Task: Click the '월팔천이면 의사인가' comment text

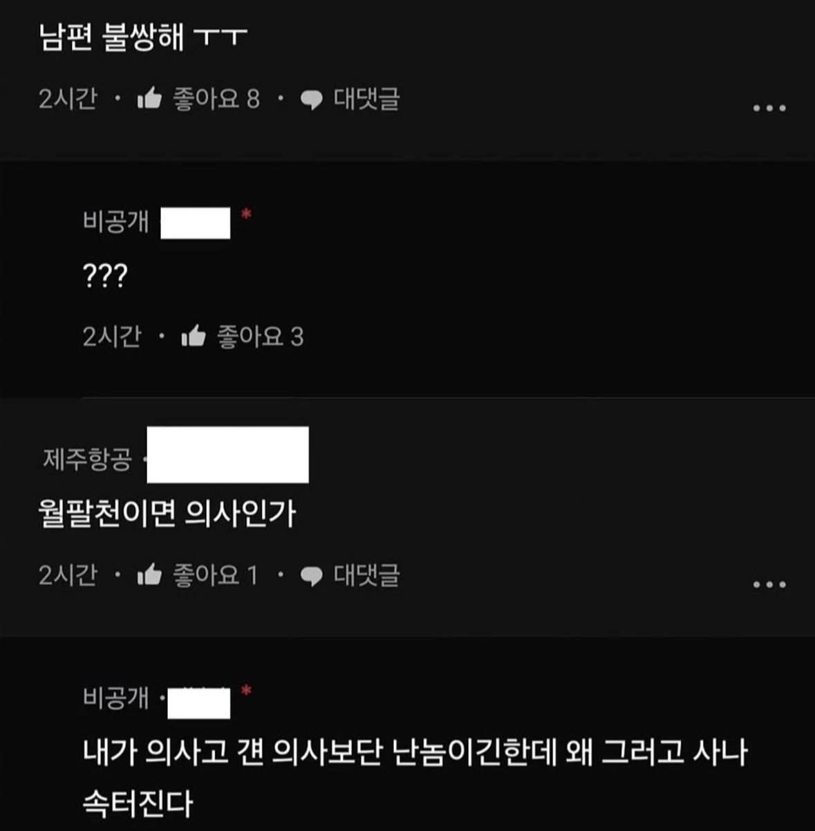Action: point(167,514)
